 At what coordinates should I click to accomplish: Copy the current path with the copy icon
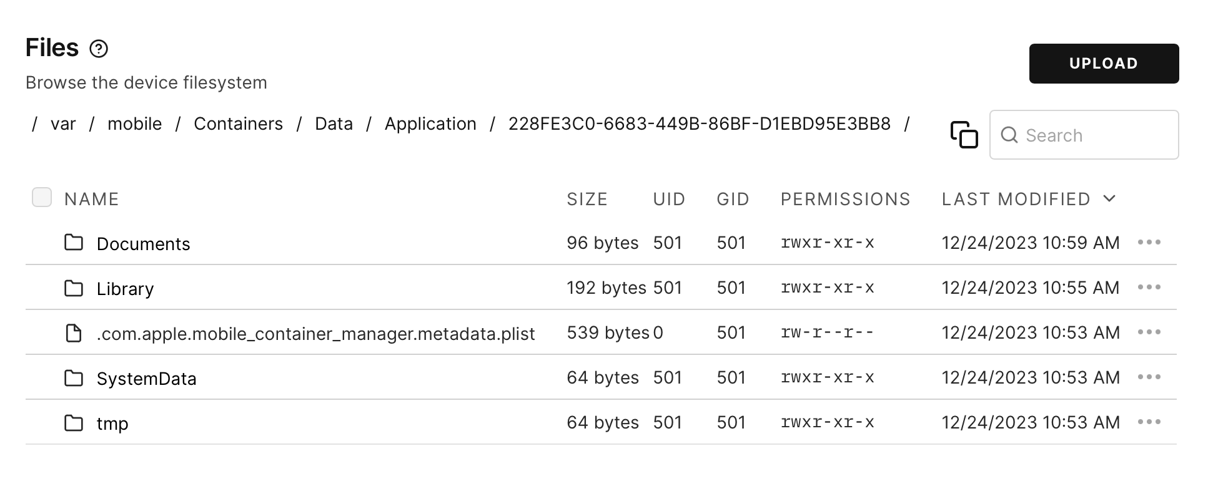[964, 135]
